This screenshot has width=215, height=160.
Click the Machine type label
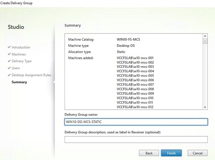click(x=78, y=46)
